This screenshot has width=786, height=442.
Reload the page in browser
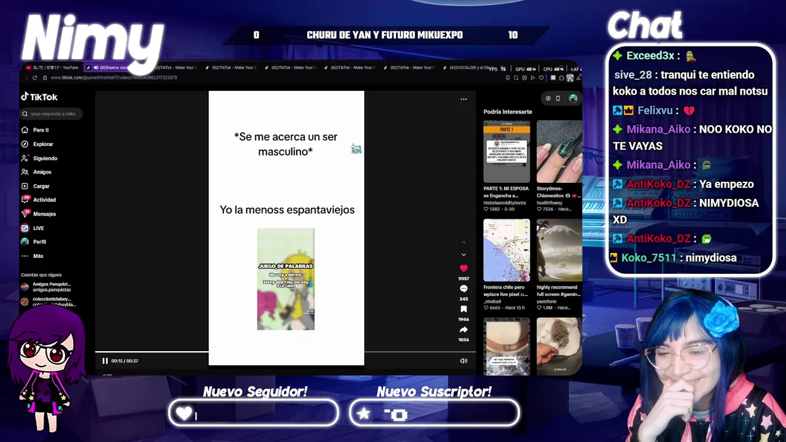[x=34, y=78]
